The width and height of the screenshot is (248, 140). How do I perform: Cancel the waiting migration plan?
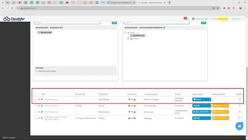(201, 99)
